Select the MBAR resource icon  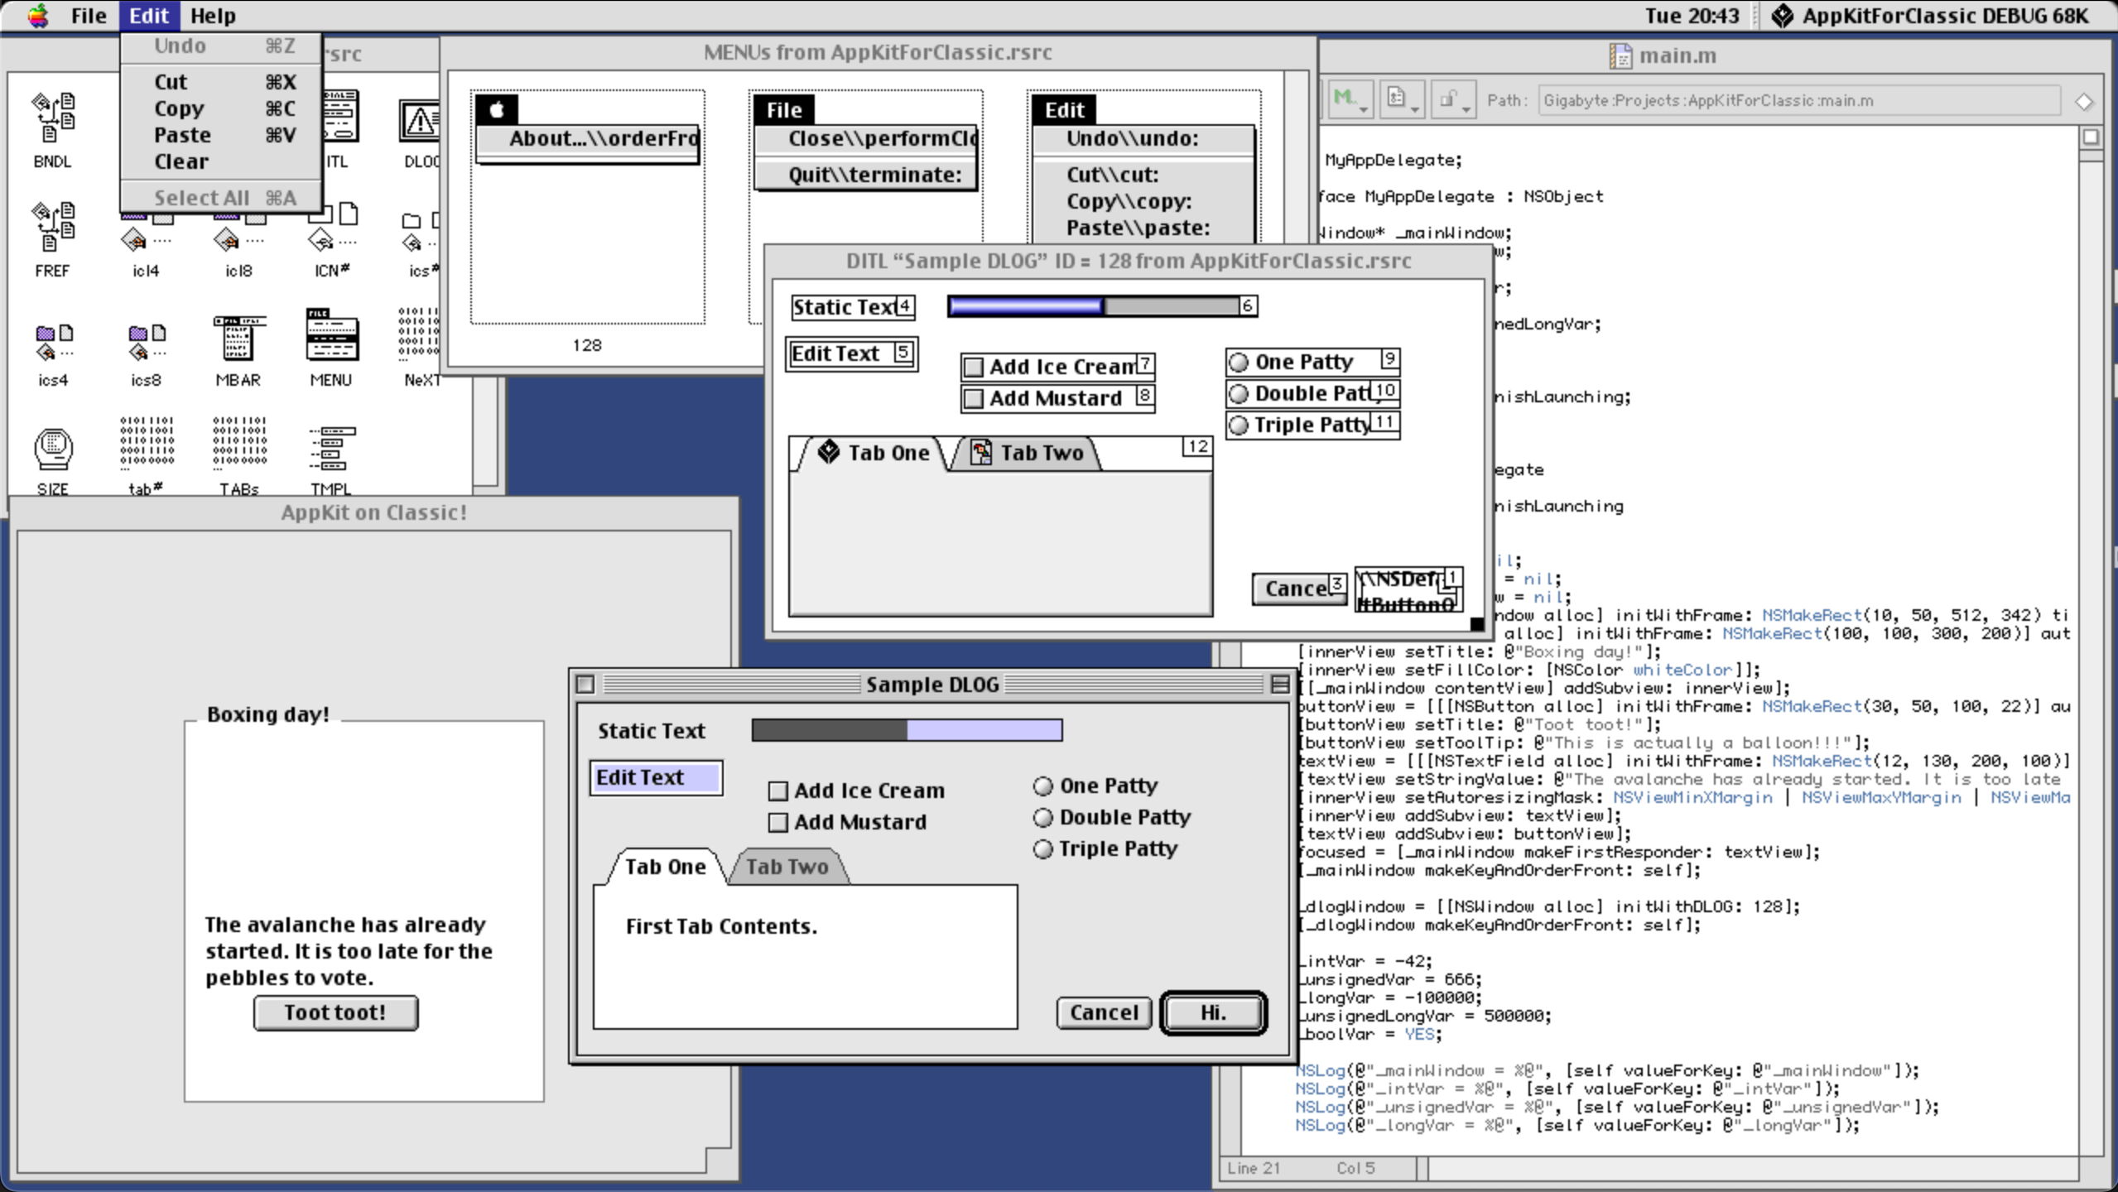pos(238,338)
